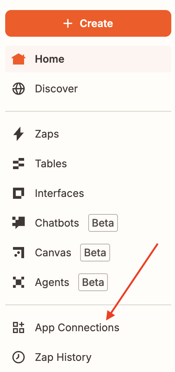Click the plus sign on Create button
The image size is (175, 372).
point(68,23)
